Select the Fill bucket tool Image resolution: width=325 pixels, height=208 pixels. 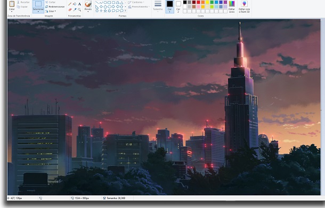[75, 4]
